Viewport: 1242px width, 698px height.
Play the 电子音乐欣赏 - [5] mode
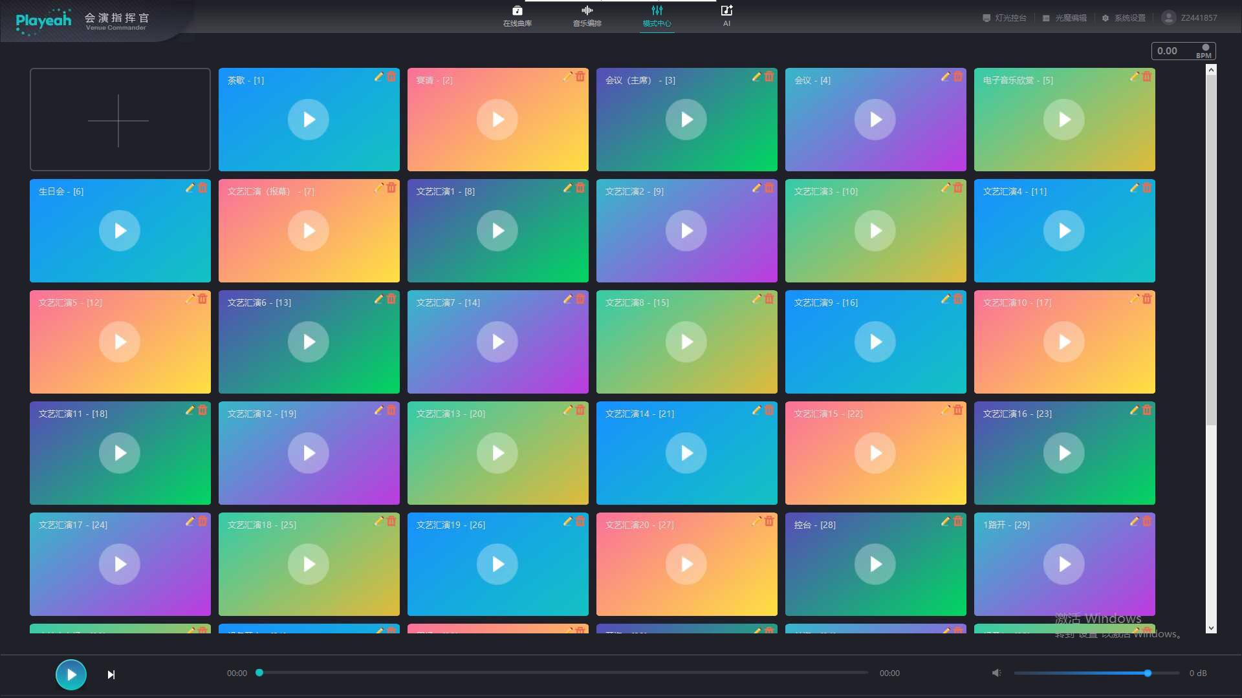point(1064,120)
